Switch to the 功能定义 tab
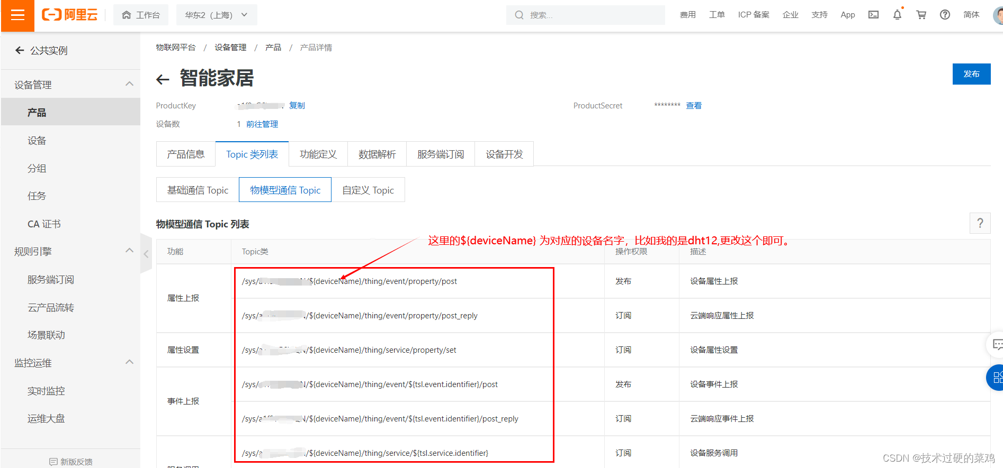The width and height of the screenshot is (1003, 468). pos(318,154)
